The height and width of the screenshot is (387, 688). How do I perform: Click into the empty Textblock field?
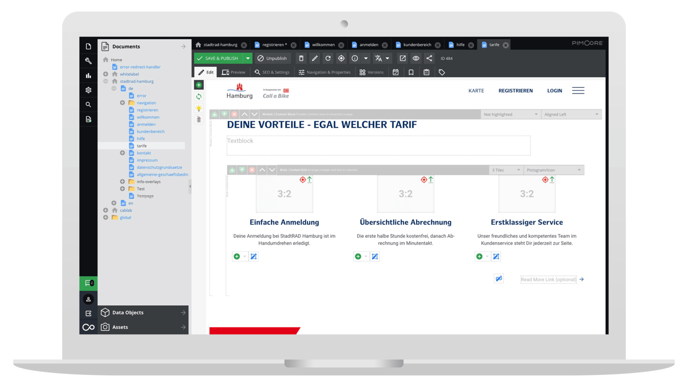pyautogui.click(x=378, y=145)
